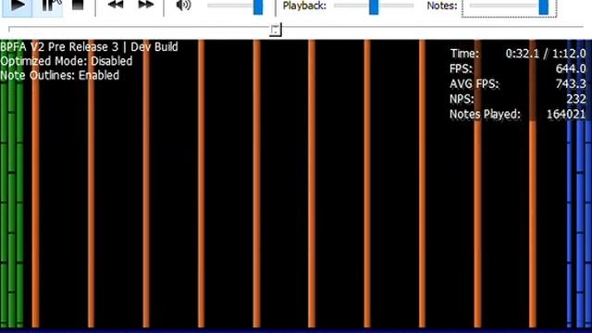The image size is (592, 333).
Task: Click the 'Note Outlines: Enabled' text
Action: pyautogui.click(x=59, y=76)
